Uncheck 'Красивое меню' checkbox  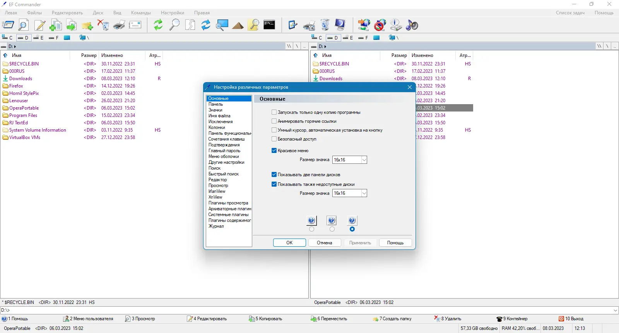tap(274, 151)
